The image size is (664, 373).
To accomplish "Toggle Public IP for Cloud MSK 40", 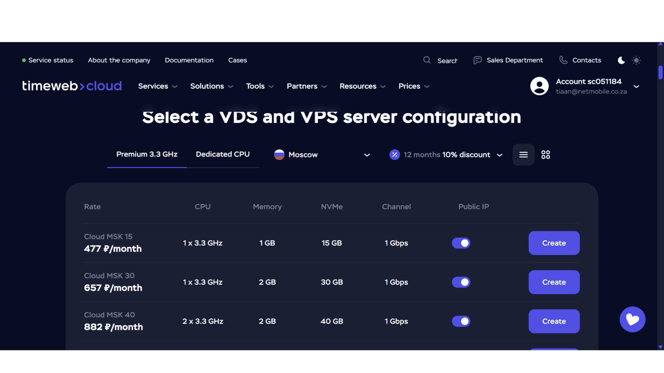I will pos(461,321).
